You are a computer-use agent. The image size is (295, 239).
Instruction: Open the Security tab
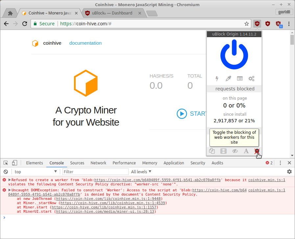click(x=198, y=163)
